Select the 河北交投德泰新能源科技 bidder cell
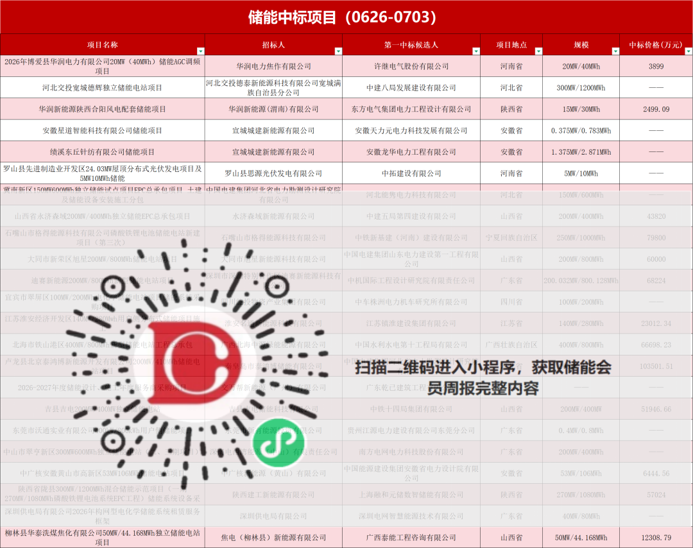Image resolution: width=693 pixels, height=548 pixels. [273, 87]
